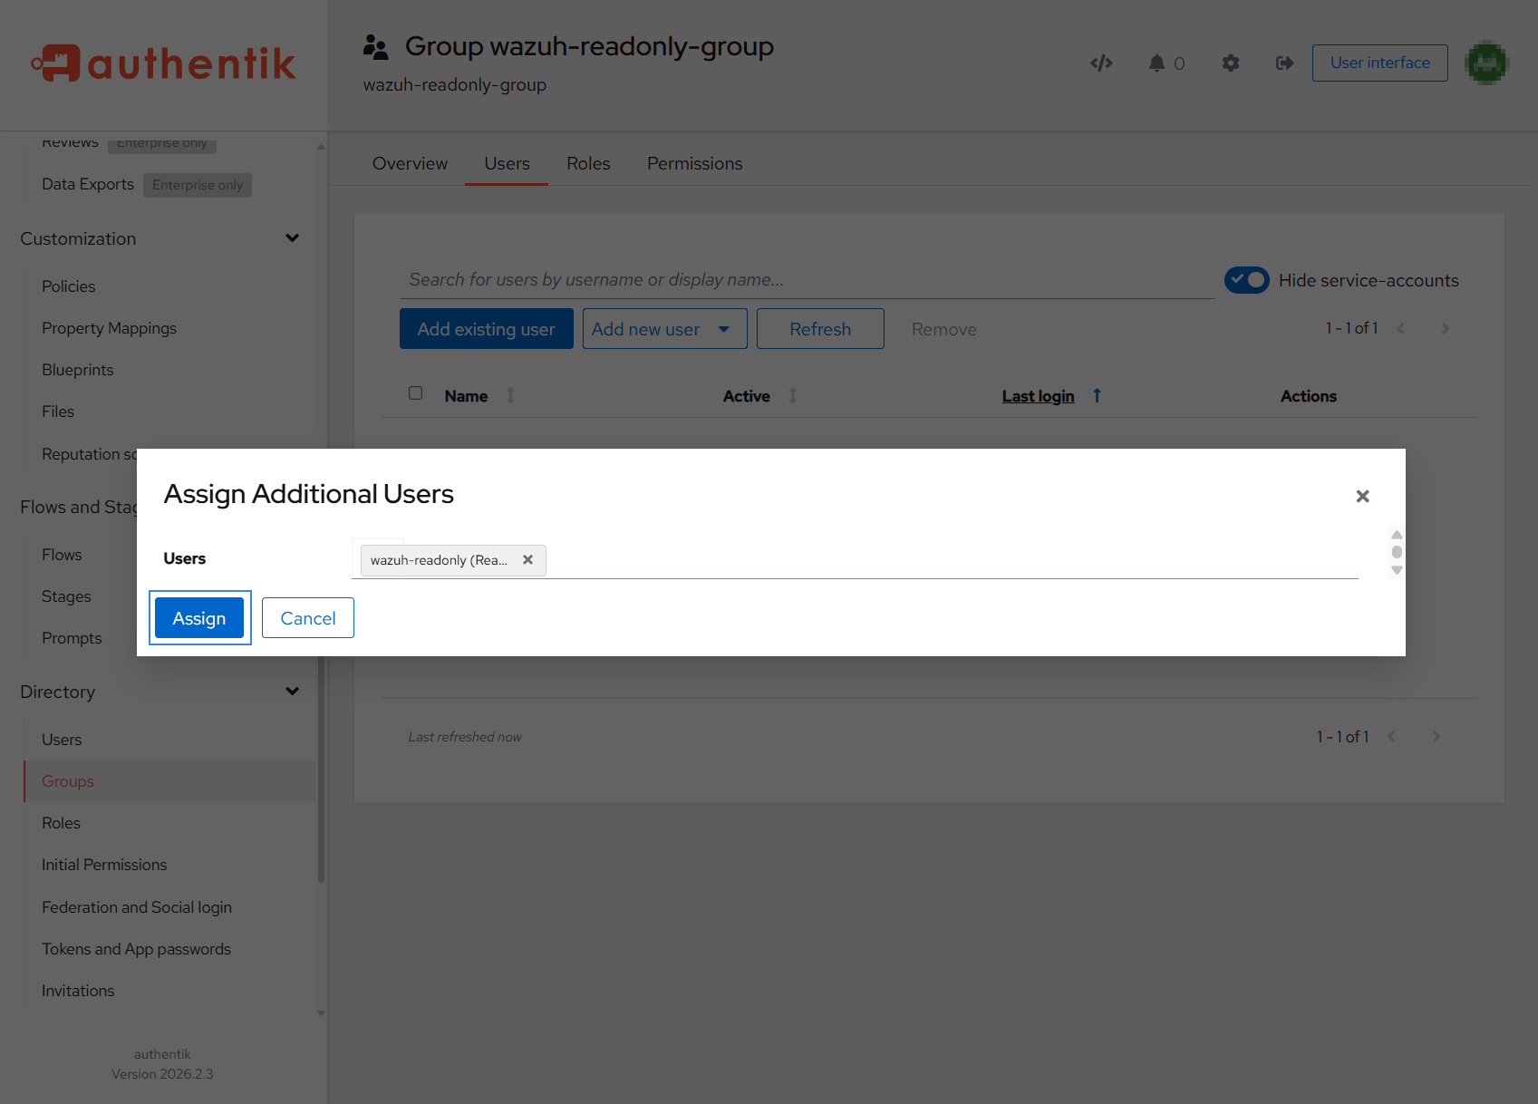
Task: Open Flows in the sidebar
Action: click(62, 554)
